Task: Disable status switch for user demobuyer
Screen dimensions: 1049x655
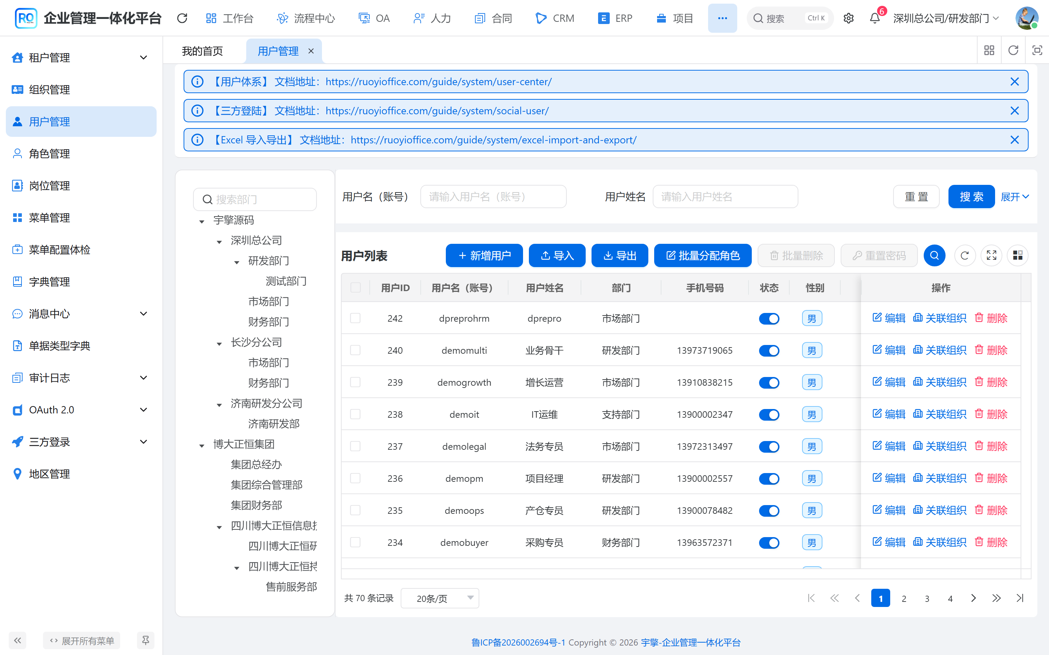Action: click(x=769, y=543)
